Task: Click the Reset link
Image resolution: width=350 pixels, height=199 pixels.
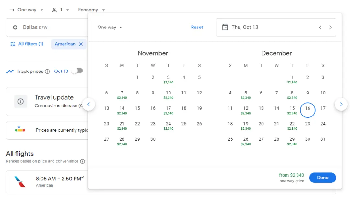Action: point(197,27)
